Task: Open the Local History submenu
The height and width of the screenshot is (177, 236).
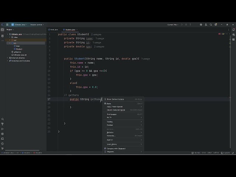Action: (x=123, y=144)
